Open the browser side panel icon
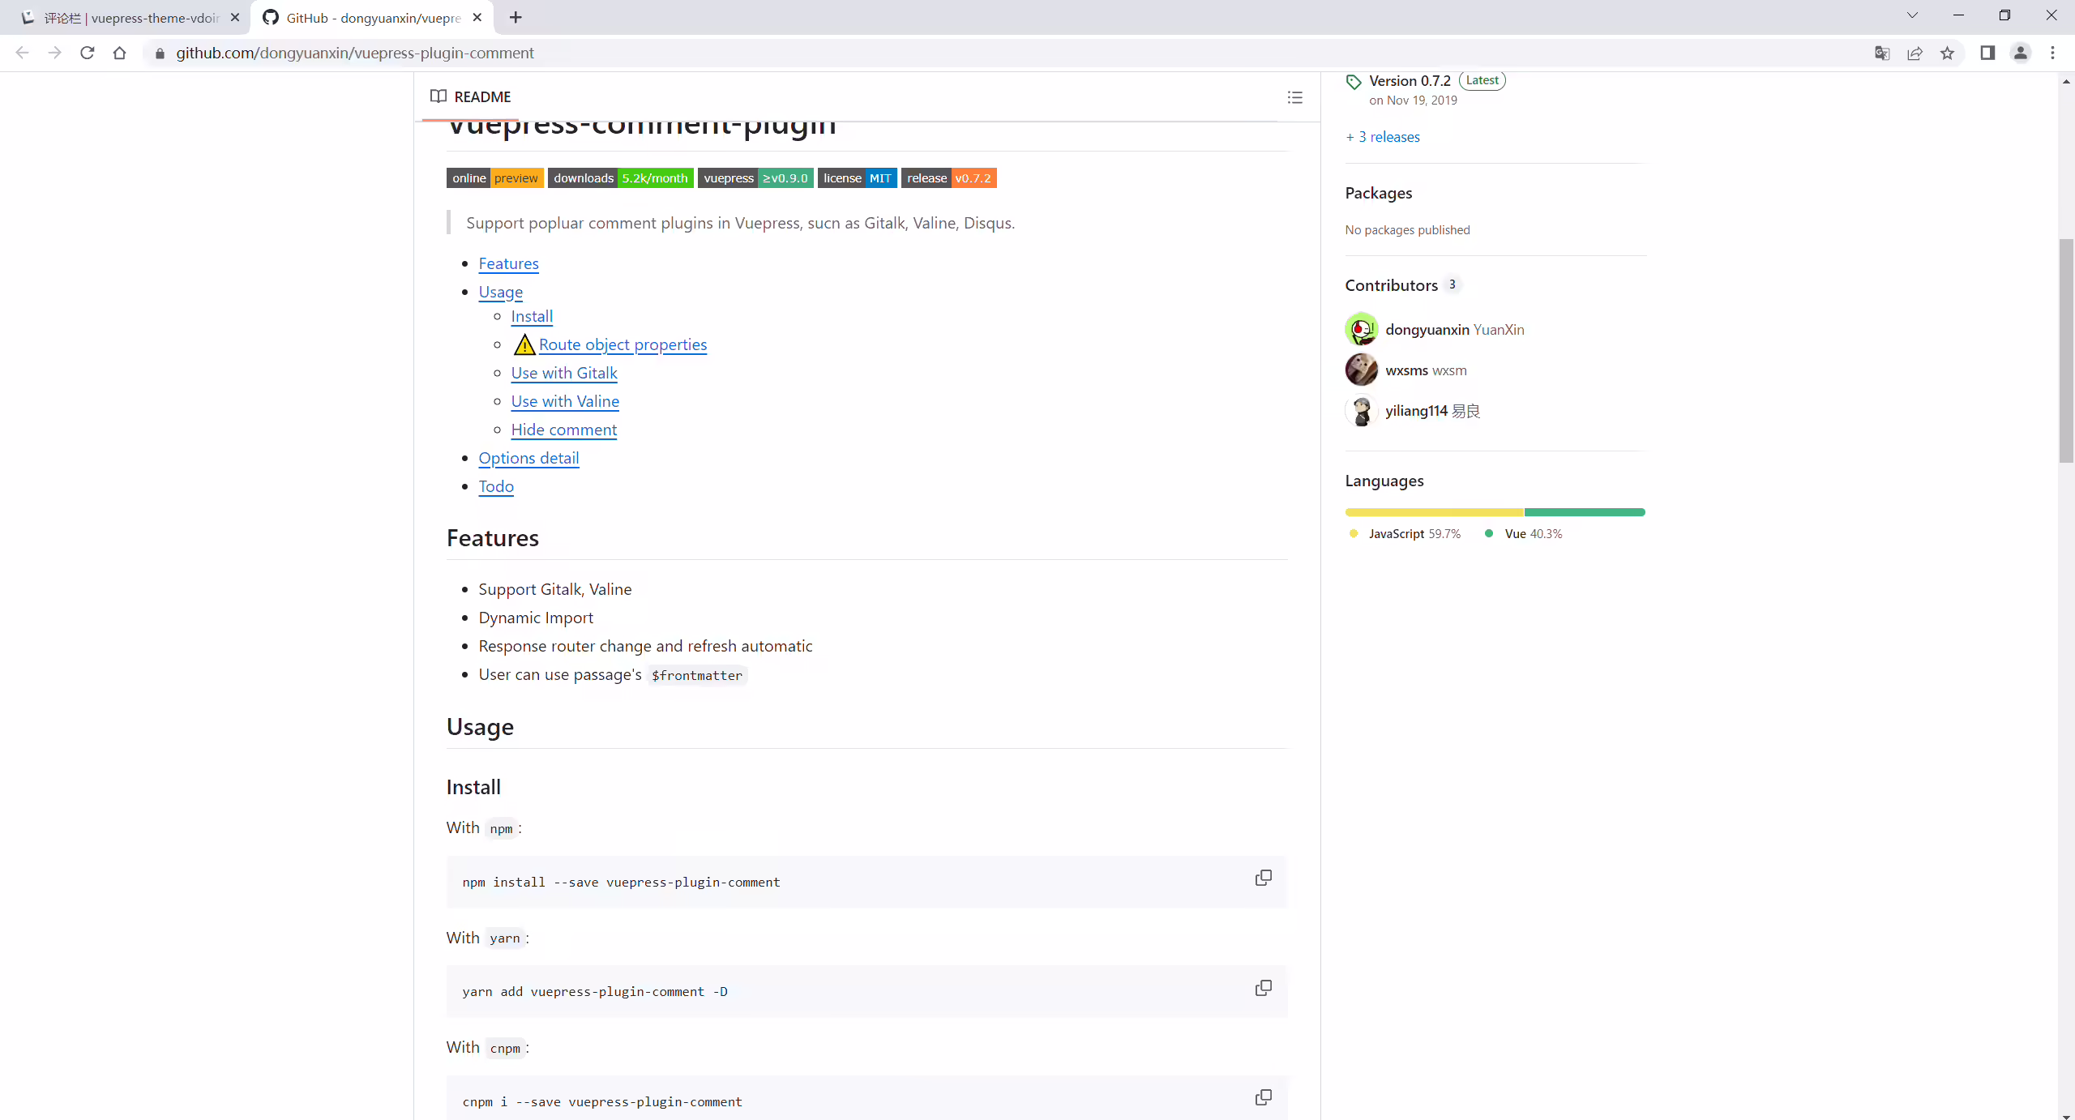 (1987, 53)
